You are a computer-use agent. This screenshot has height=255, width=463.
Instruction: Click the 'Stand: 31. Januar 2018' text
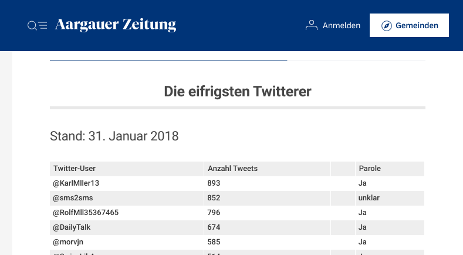click(114, 136)
